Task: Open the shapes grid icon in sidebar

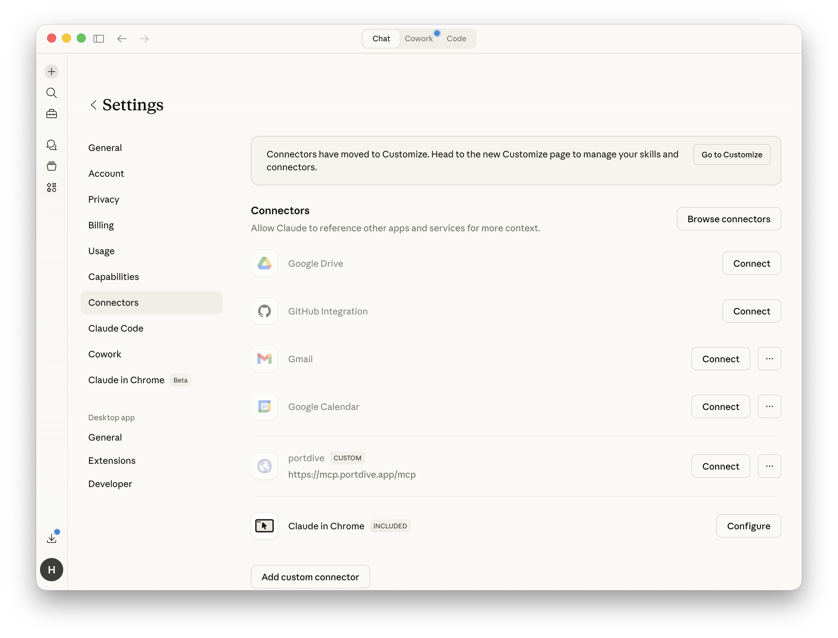Action: click(x=52, y=187)
